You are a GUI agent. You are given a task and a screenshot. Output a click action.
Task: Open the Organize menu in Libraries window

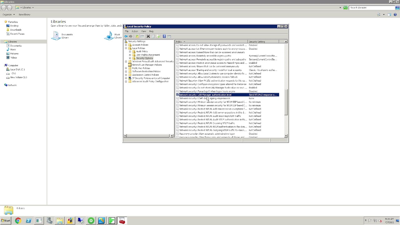pyautogui.click(x=8, y=15)
